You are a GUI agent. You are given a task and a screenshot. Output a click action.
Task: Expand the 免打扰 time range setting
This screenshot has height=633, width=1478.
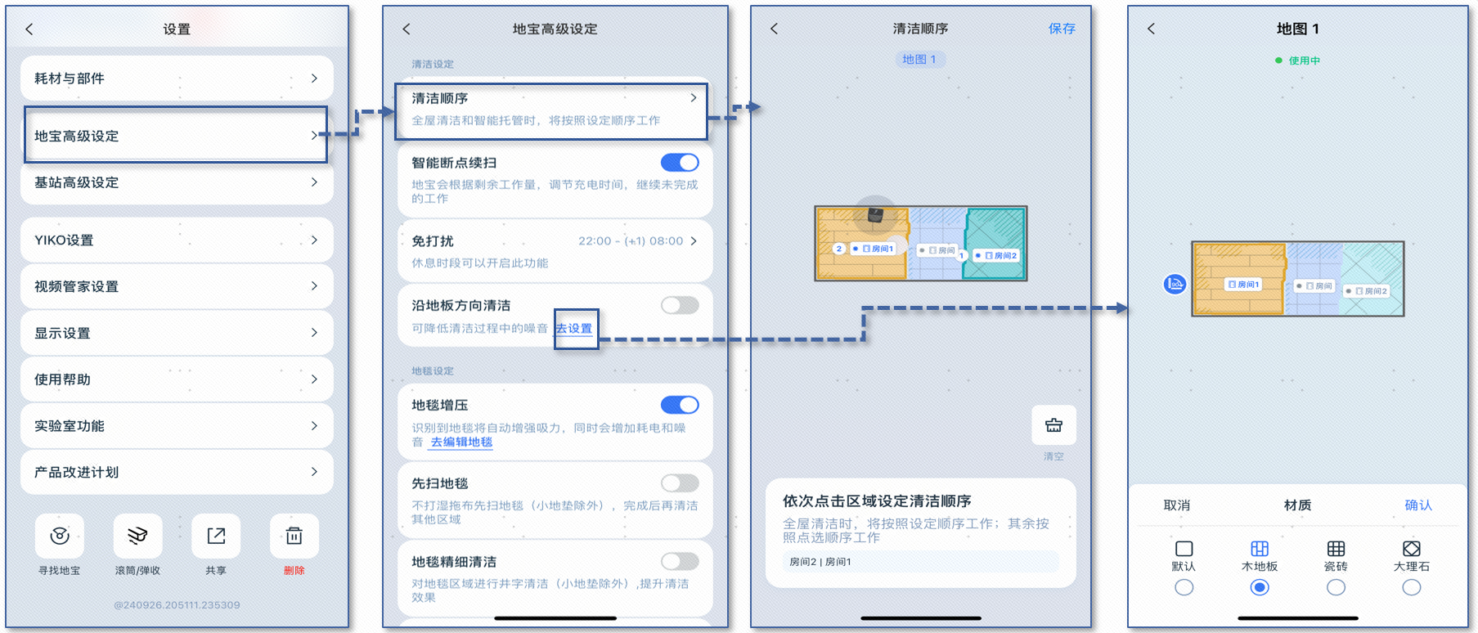pos(637,241)
